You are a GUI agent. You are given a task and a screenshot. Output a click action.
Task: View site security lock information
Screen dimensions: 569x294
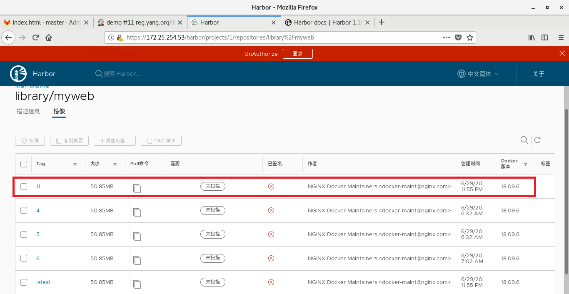[120, 37]
